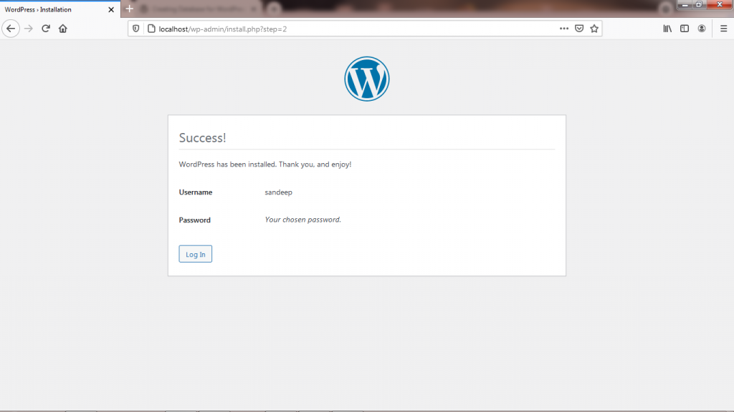Click the Forward navigation arrow
The height and width of the screenshot is (412, 734).
pos(29,29)
